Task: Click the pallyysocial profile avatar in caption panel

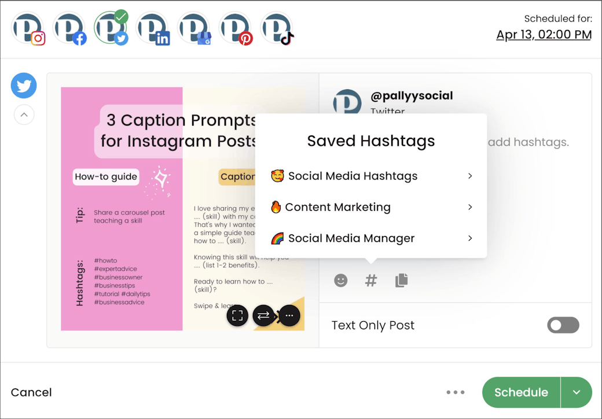Action: click(x=347, y=102)
